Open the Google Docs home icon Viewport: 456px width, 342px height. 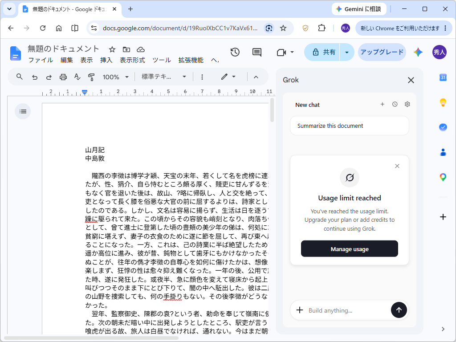[16, 53]
